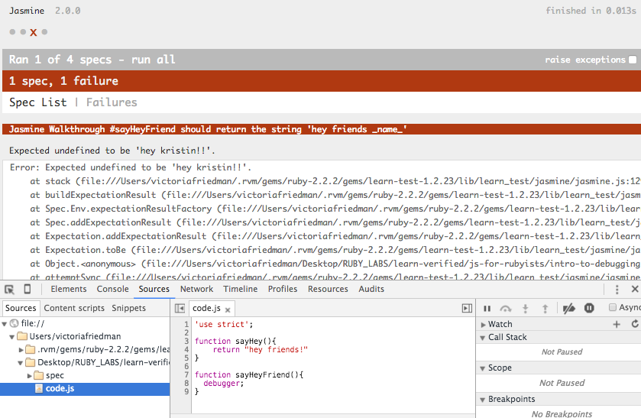Close the code.js editor tab
Image resolution: width=641 pixels, height=418 pixels.
pyautogui.click(x=228, y=309)
